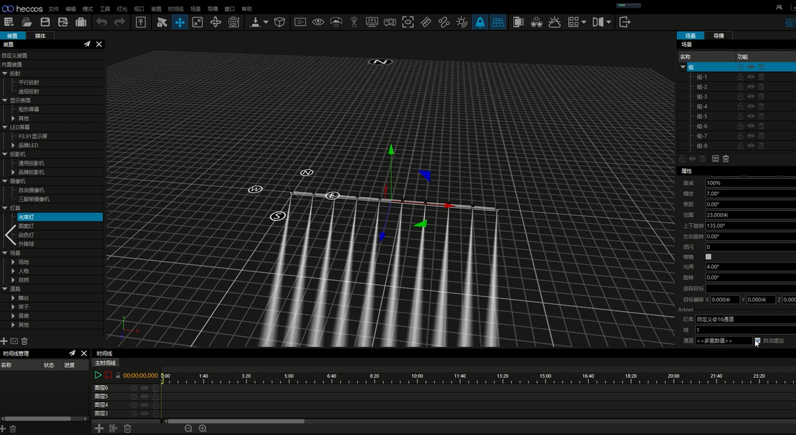
Task: Collapse the 显示表面 tree category
Action: [5, 101]
